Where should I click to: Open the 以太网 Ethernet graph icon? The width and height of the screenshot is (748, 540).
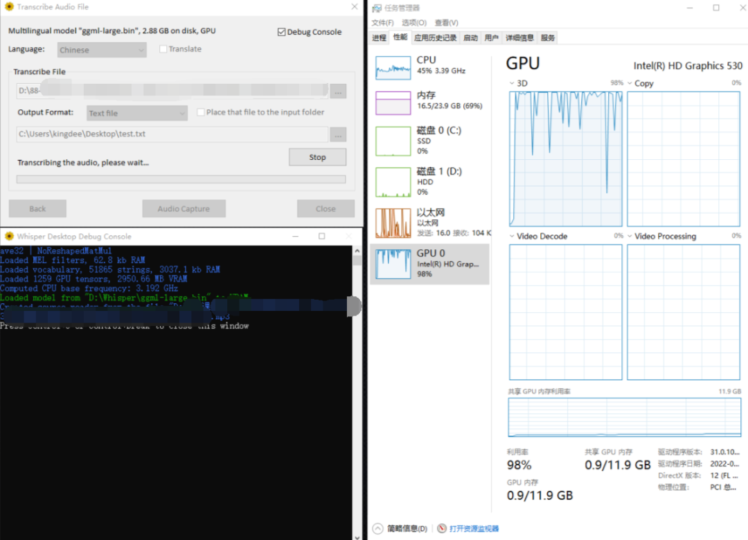pyautogui.click(x=393, y=223)
